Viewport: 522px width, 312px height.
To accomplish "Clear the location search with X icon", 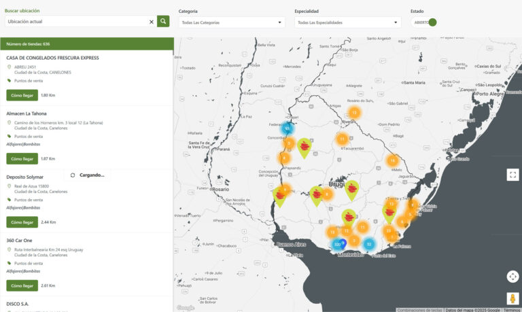I will click(x=151, y=22).
